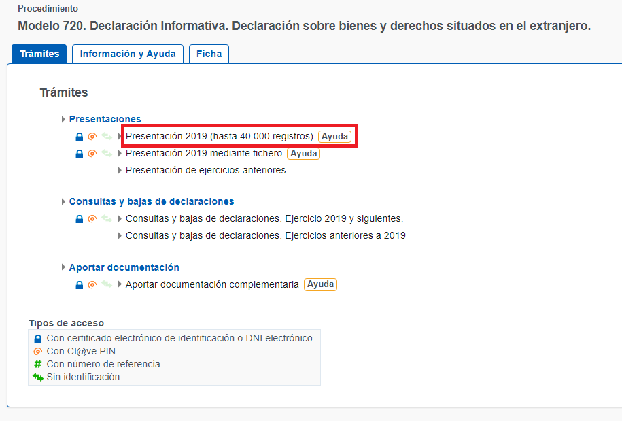The width and height of the screenshot is (622, 421).
Task: Click green arrows icon beside Presentación 2019 mediante fichero
Action: coord(106,154)
